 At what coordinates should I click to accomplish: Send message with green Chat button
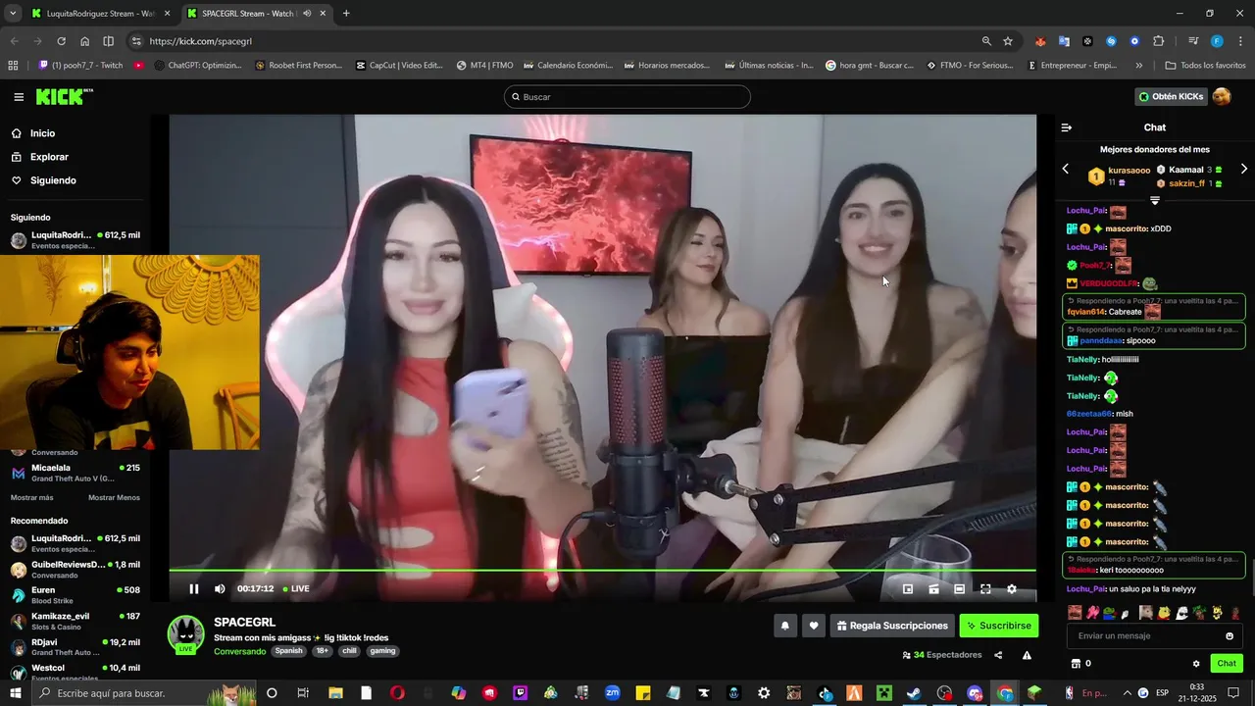coord(1227,664)
